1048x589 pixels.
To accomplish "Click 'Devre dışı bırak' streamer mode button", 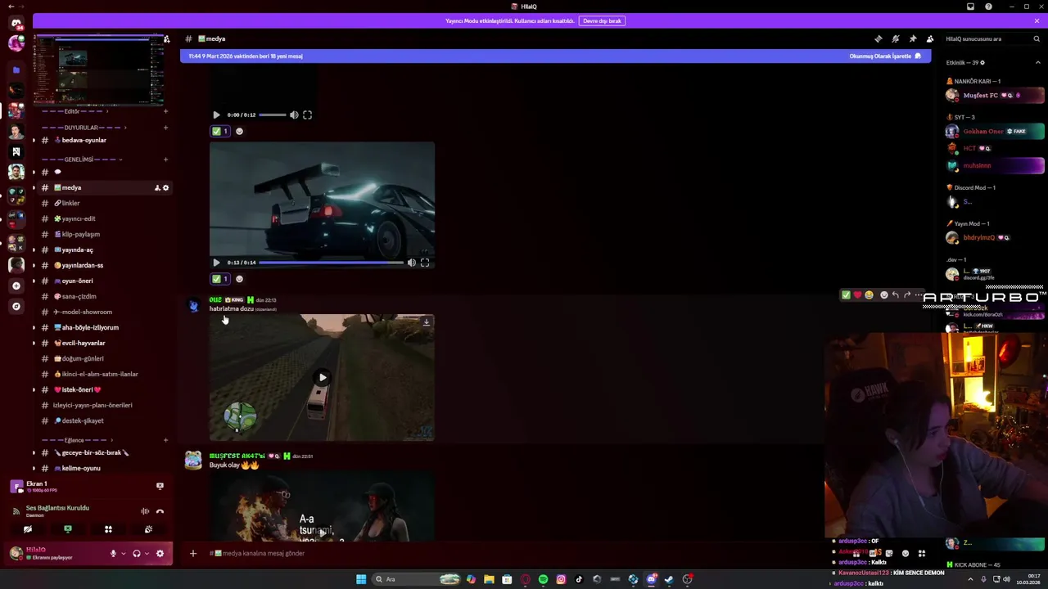I will tap(602, 20).
